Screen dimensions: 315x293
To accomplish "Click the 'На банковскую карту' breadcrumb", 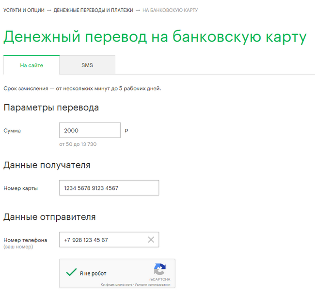I will pos(170,10).
